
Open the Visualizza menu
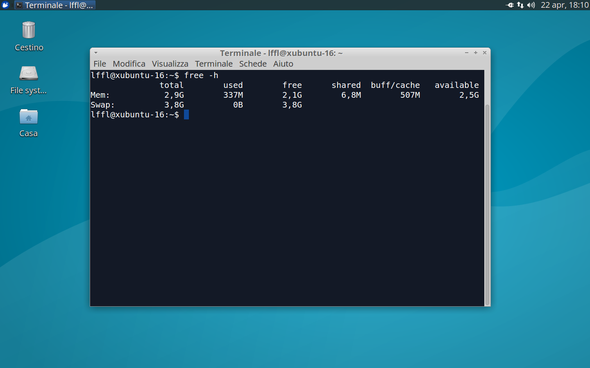(170, 64)
